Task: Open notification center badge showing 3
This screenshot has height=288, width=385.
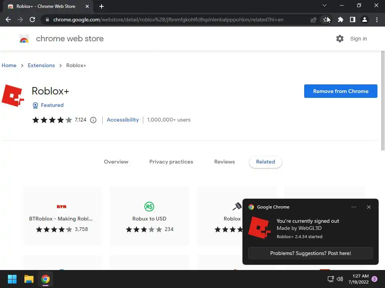Action: pyautogui.click(x=374, y=279)
